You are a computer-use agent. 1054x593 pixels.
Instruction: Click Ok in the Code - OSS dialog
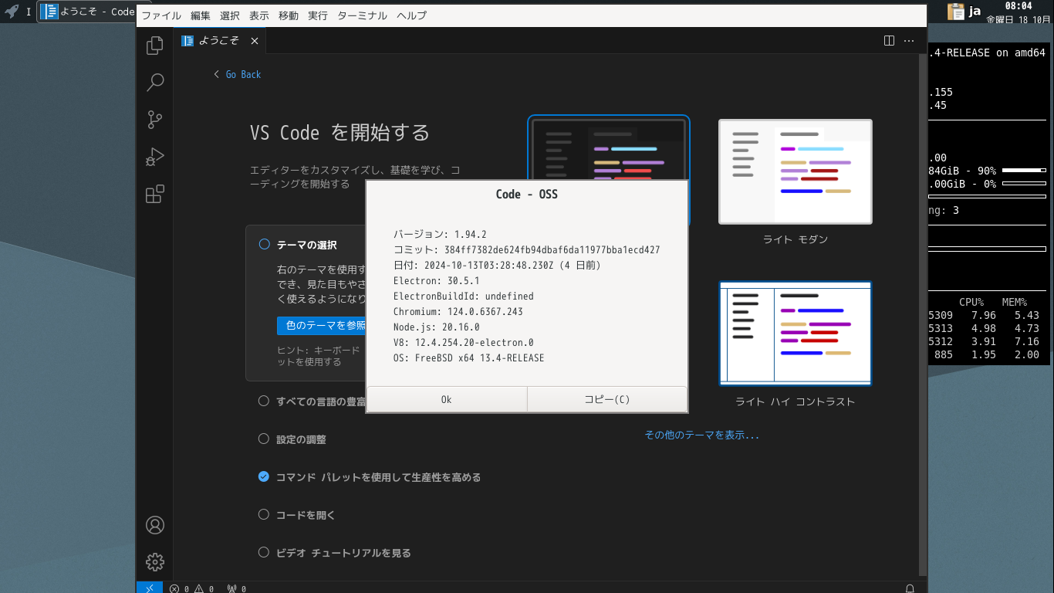click(447, 399)
